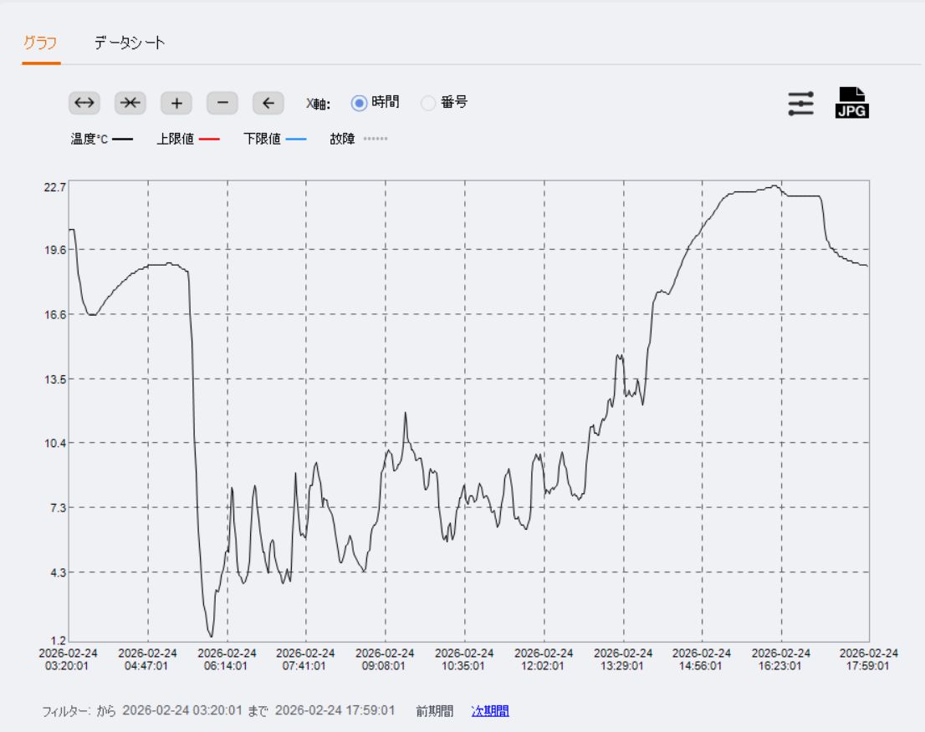Toggle the 下限値 blue legend entry
Image resolution: width=925 pixels, height=732 pixels.
(x=274, y=139)
